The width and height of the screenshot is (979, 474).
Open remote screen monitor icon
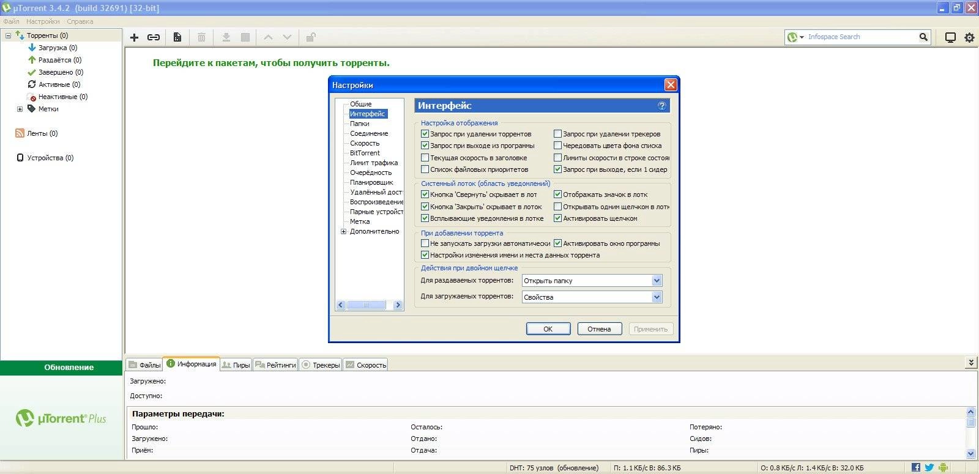(950, 37)
